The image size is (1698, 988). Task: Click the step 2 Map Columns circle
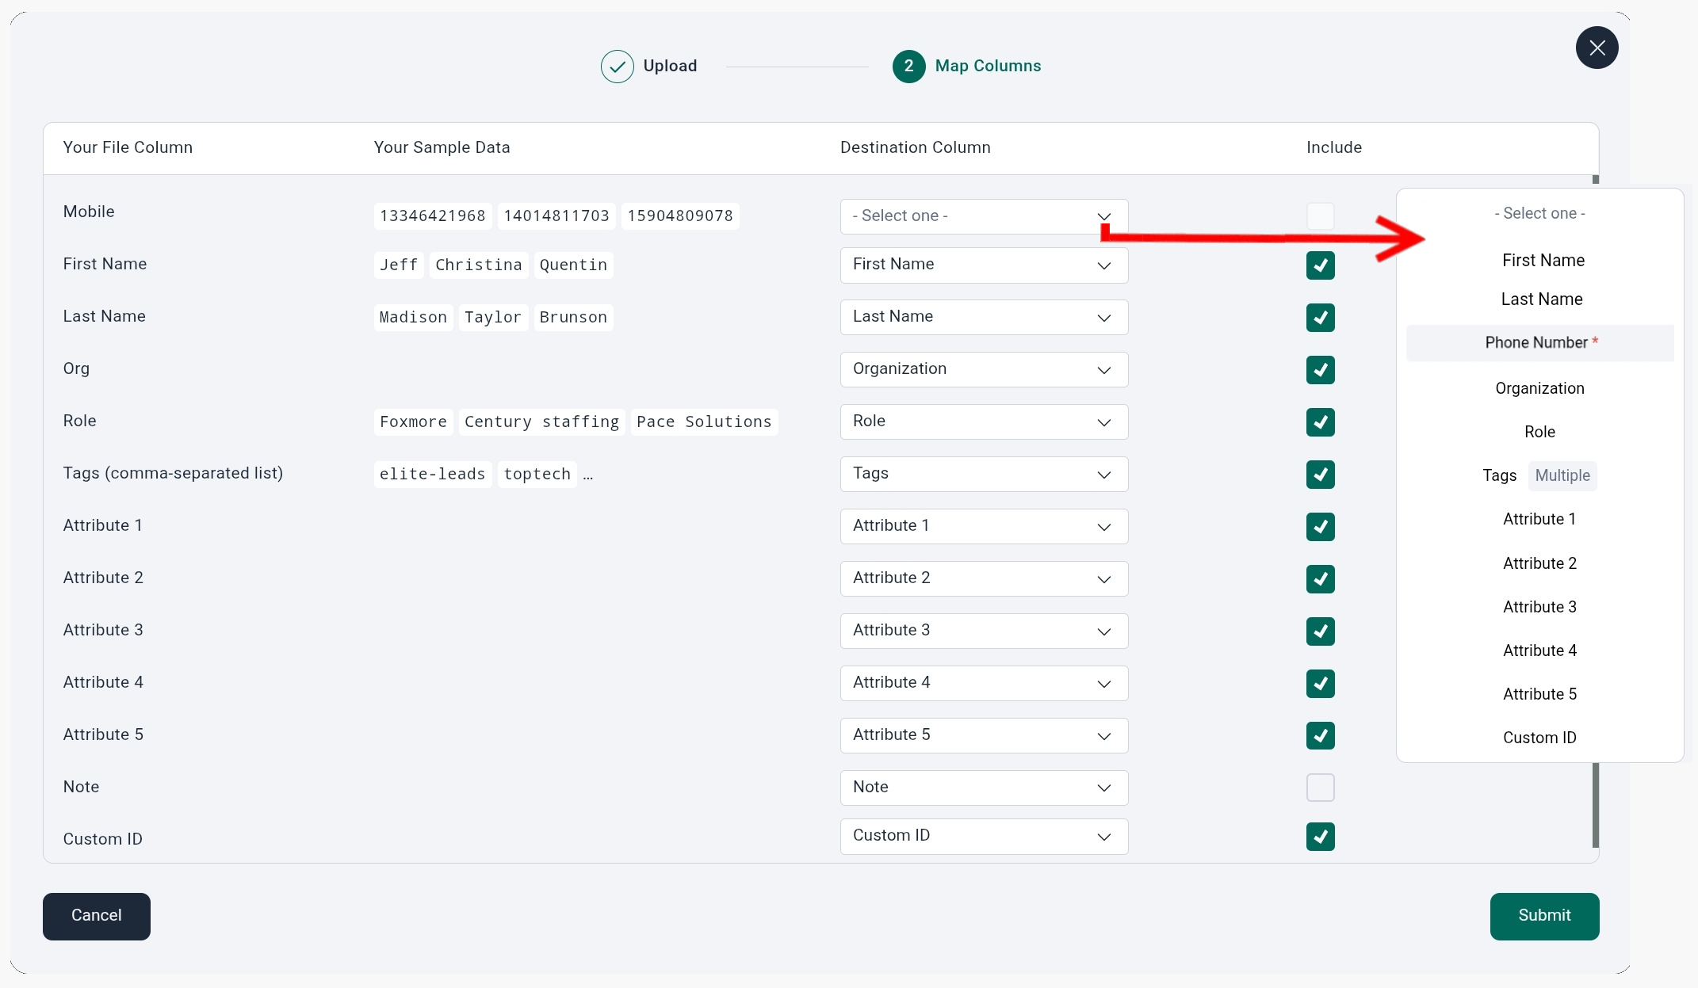908,67
